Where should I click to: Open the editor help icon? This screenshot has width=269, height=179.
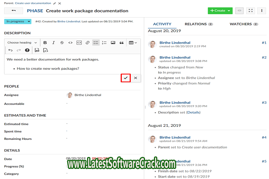click(x=27, y=50)
